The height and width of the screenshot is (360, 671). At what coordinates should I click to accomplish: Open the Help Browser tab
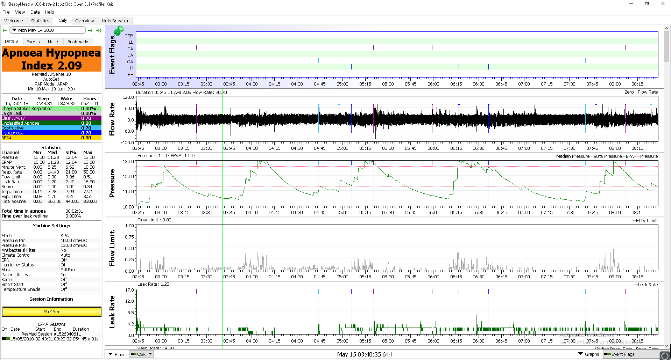(x=115, y=21)
